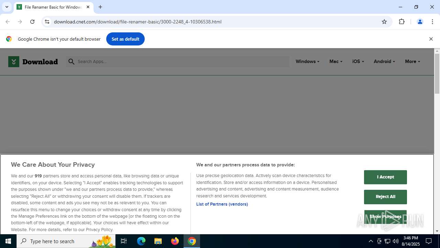Screen dimensions: 440x248
Task: Open the volume speaker icon
Action: click(x=396, y=241)
